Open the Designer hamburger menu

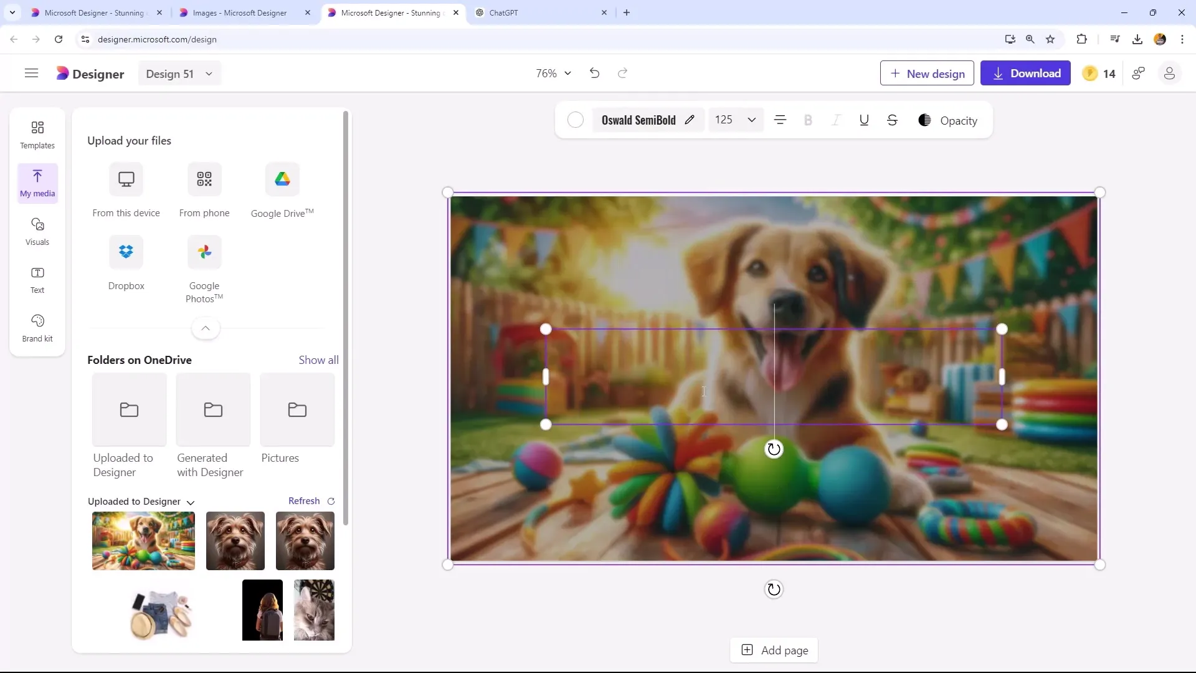click(31, 73)
